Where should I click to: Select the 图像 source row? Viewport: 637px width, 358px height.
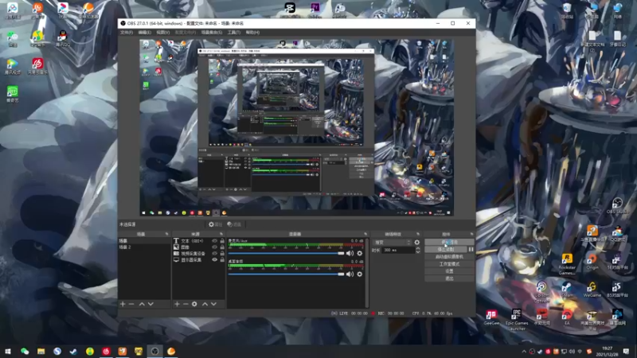[x=198, y=247]
